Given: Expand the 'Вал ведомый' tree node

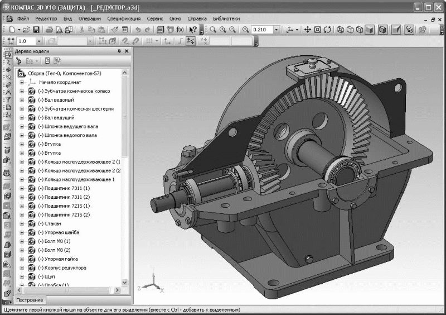Looking at the screenshot, I should (x=22, y=99).
